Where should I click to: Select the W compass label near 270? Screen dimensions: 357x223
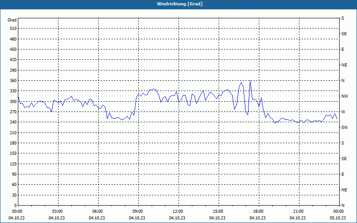343,112
